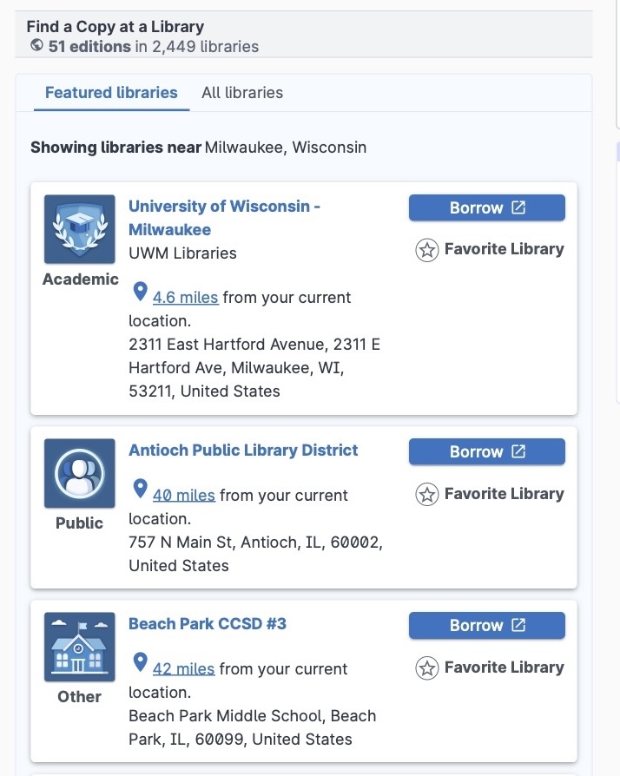
Task: Click the location pin beside 40 miles
Action: (x=140, y=490)
